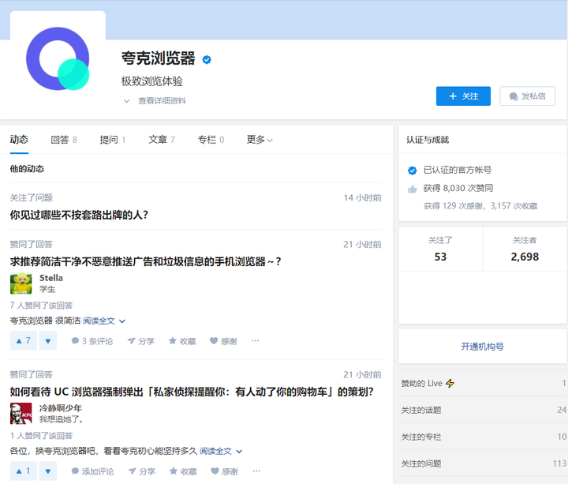Click the lightning icon beside Live

click(450, 383)
